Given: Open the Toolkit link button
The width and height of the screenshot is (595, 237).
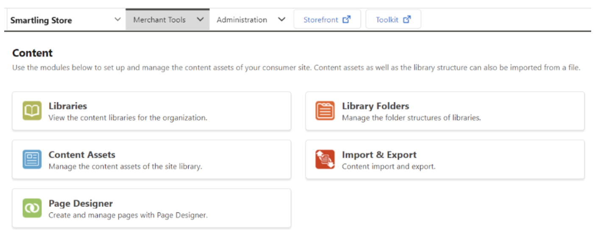Looking at the screenshot, I should [x=393, y=19].
